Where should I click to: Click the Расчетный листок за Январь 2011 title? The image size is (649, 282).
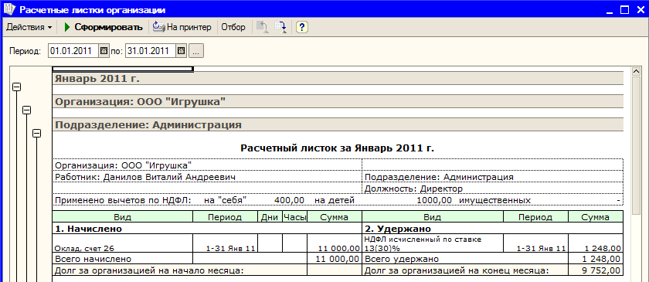click(x=338, y=148)
